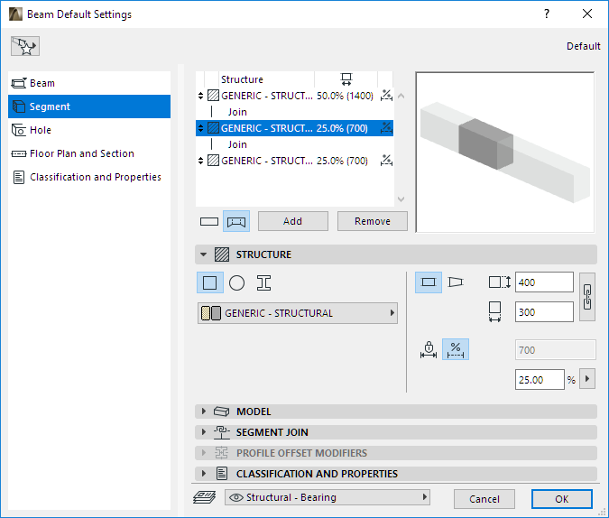Screen dimensions: 609x518
Task: Click the reorder handle of the highlighted segment
Action: [200, 128]
